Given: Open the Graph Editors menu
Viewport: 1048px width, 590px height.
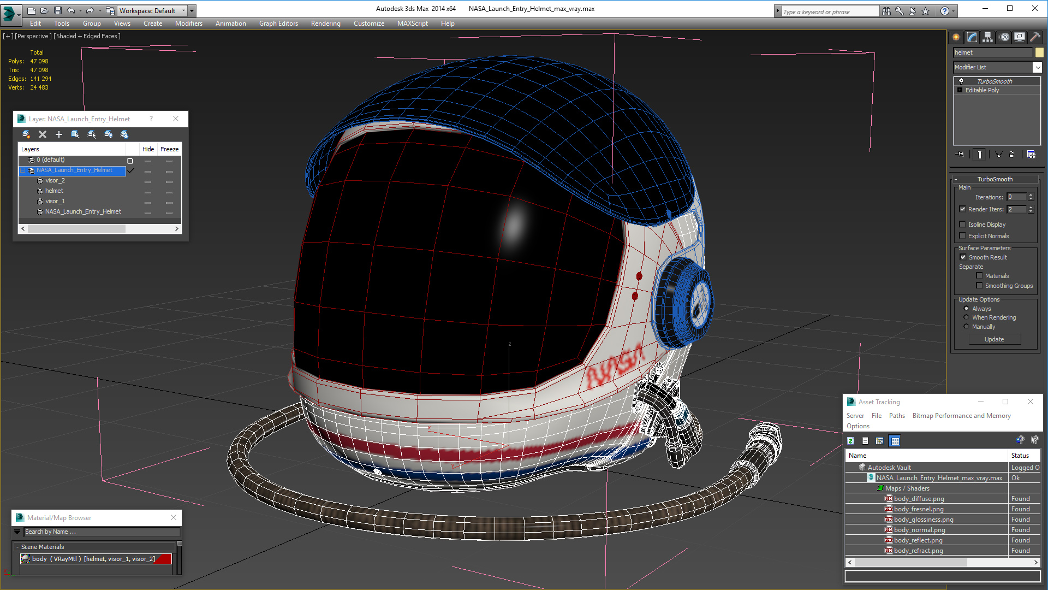Looking at the screenshot, I should (x=278, y=23).
